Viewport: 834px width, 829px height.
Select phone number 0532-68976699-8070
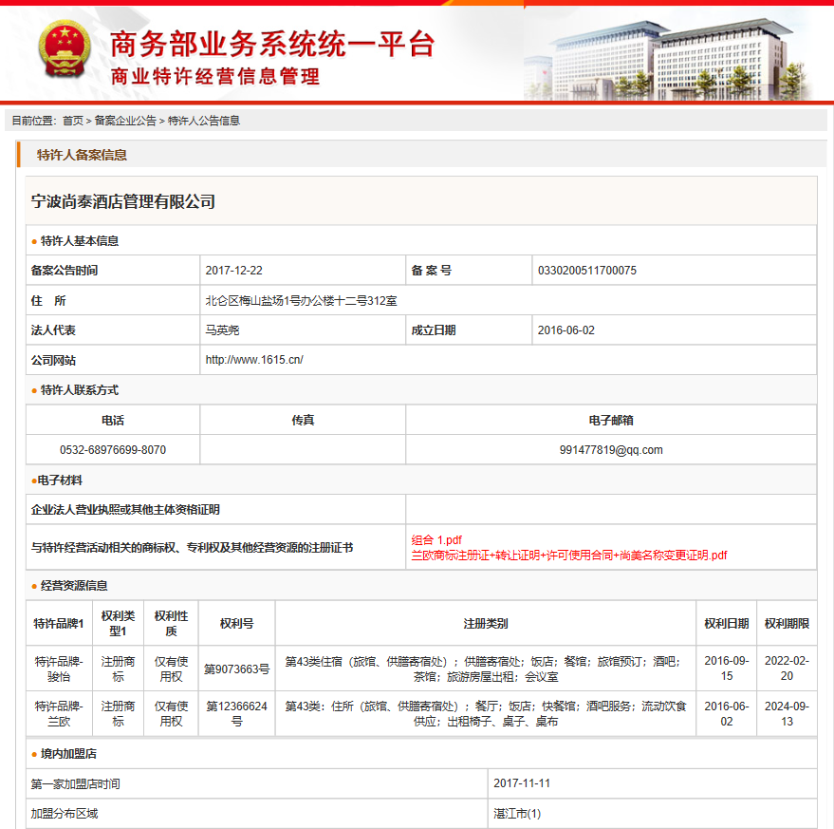pos(113,450)
